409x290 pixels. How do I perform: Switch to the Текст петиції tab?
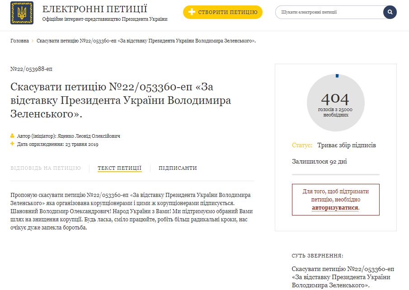point(120,168)
